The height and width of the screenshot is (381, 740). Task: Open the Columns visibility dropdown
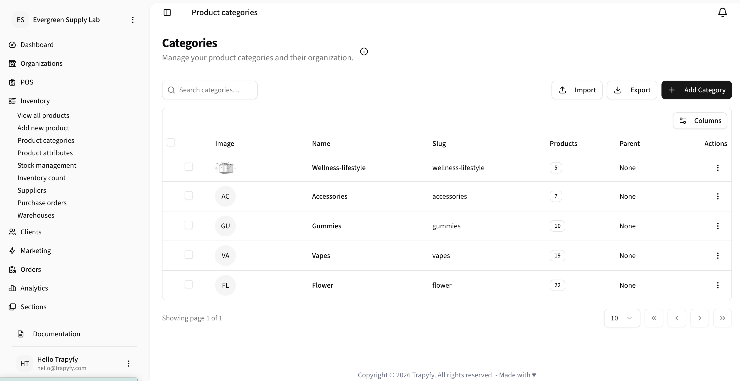700,121
